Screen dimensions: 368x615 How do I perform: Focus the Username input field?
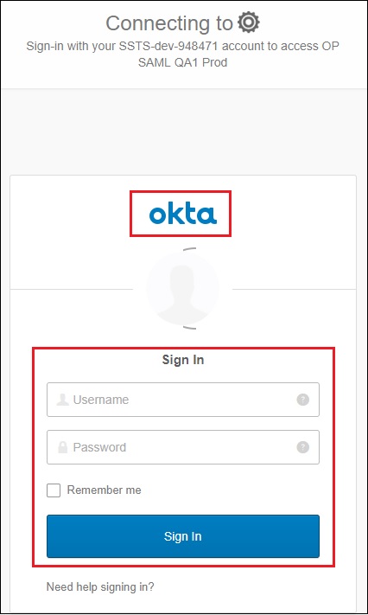(183, 400)
